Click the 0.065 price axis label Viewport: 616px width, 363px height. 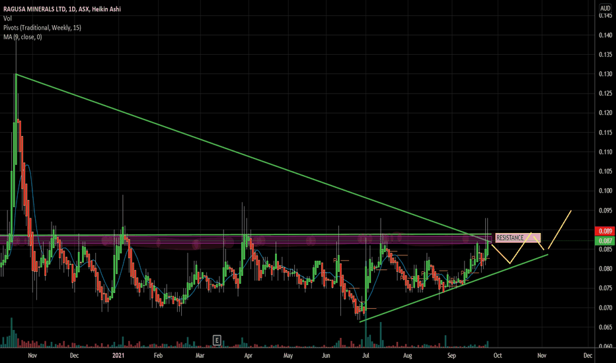click(x=605, y=327)
